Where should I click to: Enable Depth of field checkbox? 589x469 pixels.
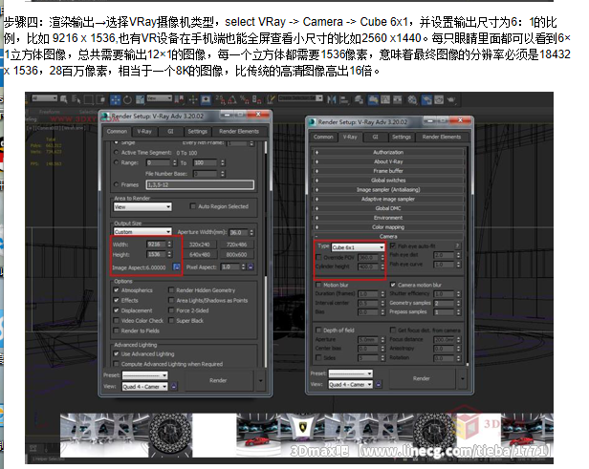318,330
